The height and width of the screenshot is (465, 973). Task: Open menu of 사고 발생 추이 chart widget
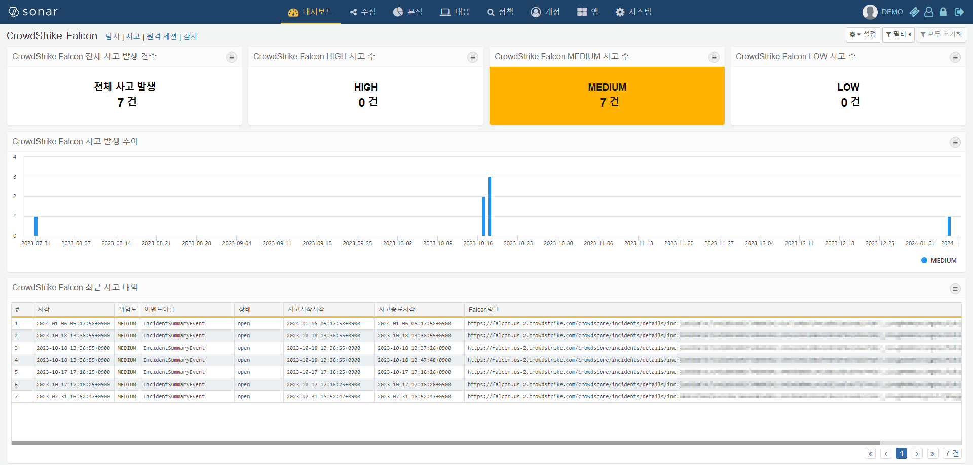pos(955,142)
